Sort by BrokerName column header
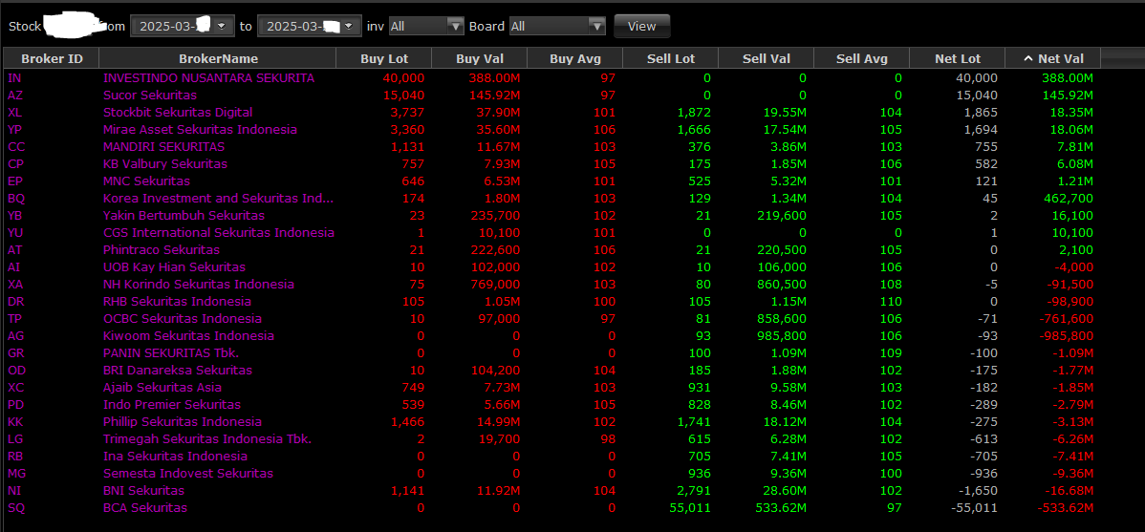This screenshot has height=532, width=1145. pos(218,58)
